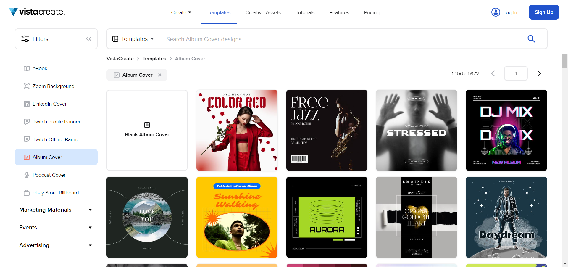
Task: Open the Free Jazz album template
Action: [x=327, y=130]
